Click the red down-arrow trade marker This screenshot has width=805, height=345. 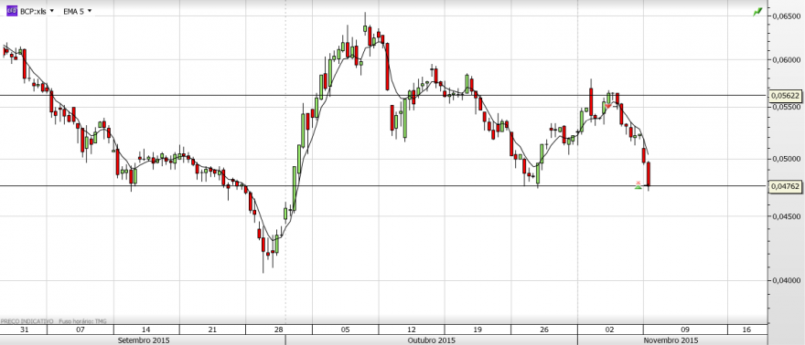pos(608,106)
